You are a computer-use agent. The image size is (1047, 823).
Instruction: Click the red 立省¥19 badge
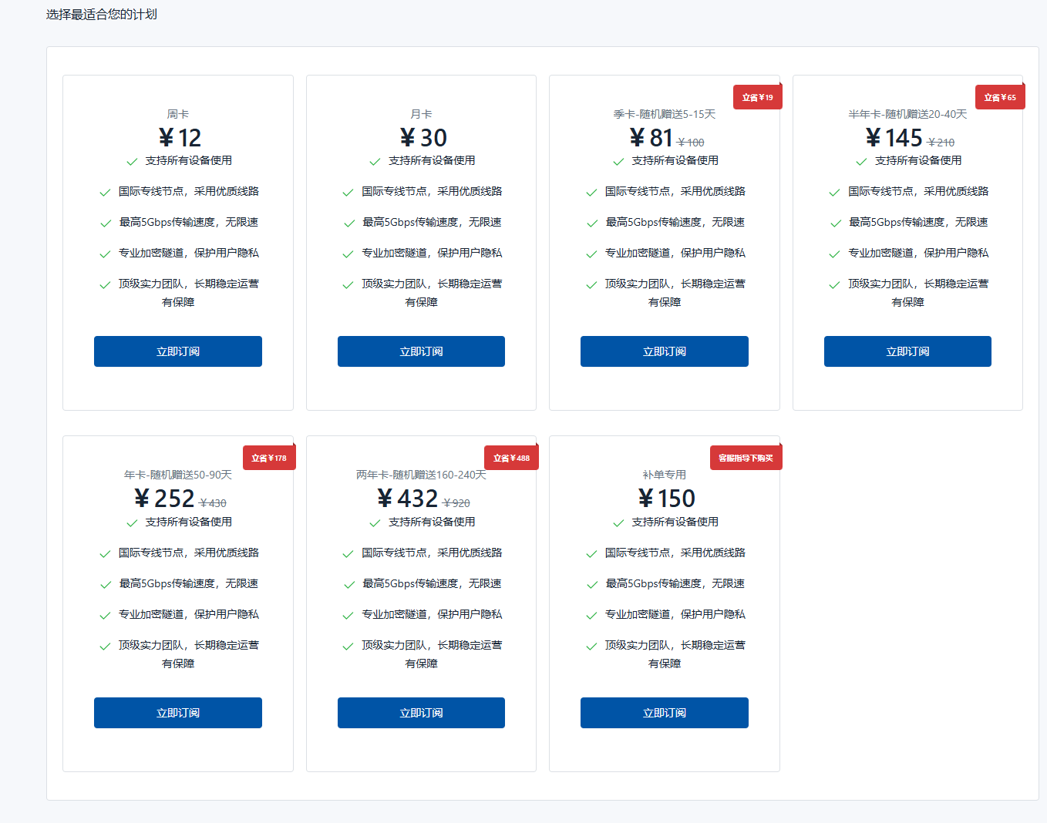click(x=757, y=97)
